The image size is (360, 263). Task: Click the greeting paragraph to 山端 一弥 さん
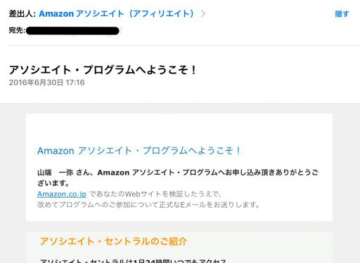pyautogui.click(x=178, y=177)
